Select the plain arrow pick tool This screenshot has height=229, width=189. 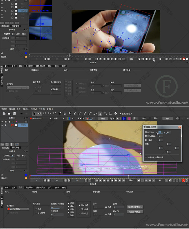click(x=34, y=114)
